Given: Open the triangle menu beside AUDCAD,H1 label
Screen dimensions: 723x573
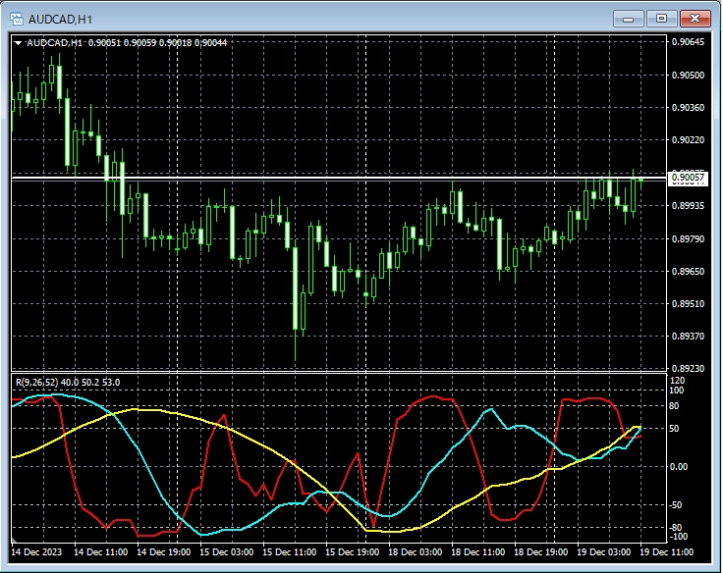Looking at the screenshot, I should click(x=19, y=42).
